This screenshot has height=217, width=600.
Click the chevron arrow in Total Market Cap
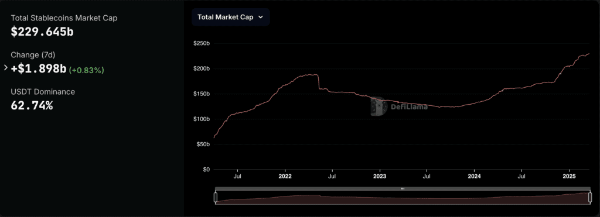(x=261, y=17)
